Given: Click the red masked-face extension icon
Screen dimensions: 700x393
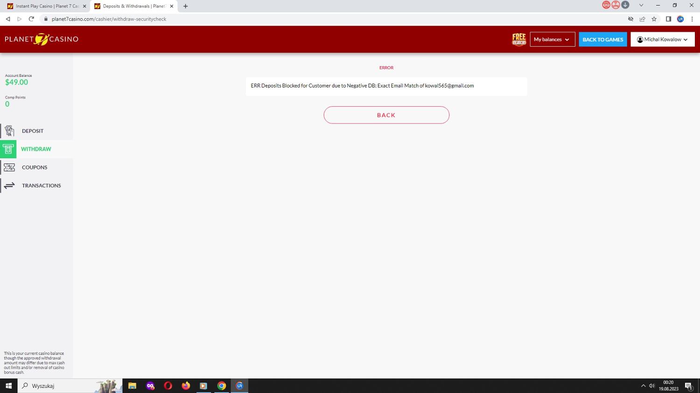Looking at the screenshot, I should coord(606,5).
